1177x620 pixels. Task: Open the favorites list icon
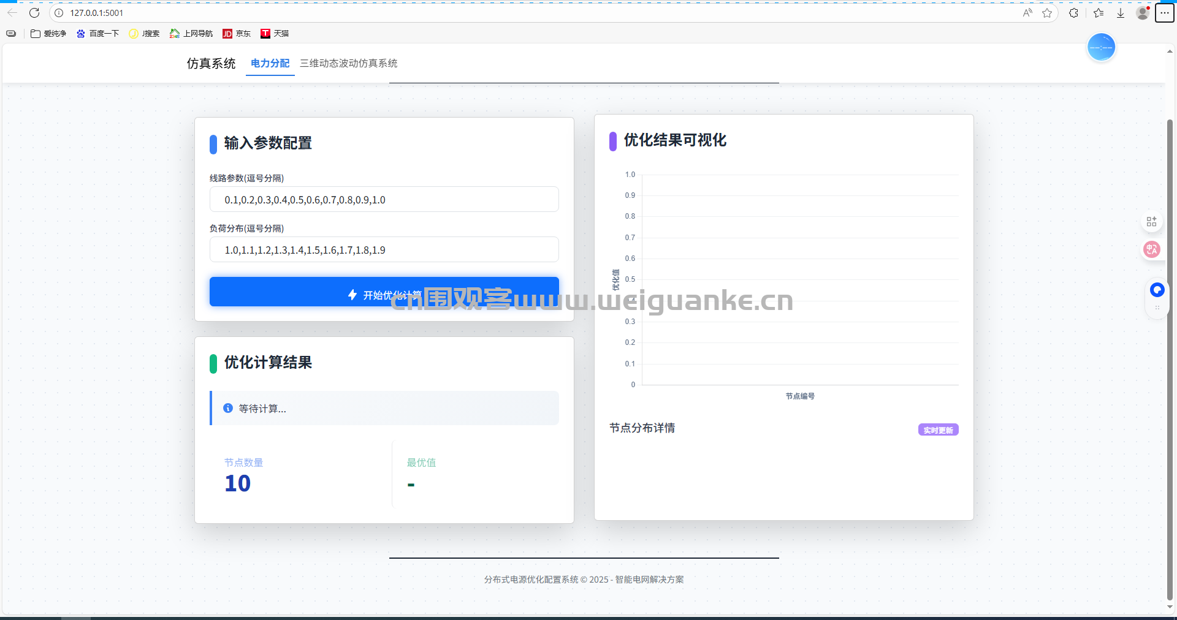pos(1099,13)
